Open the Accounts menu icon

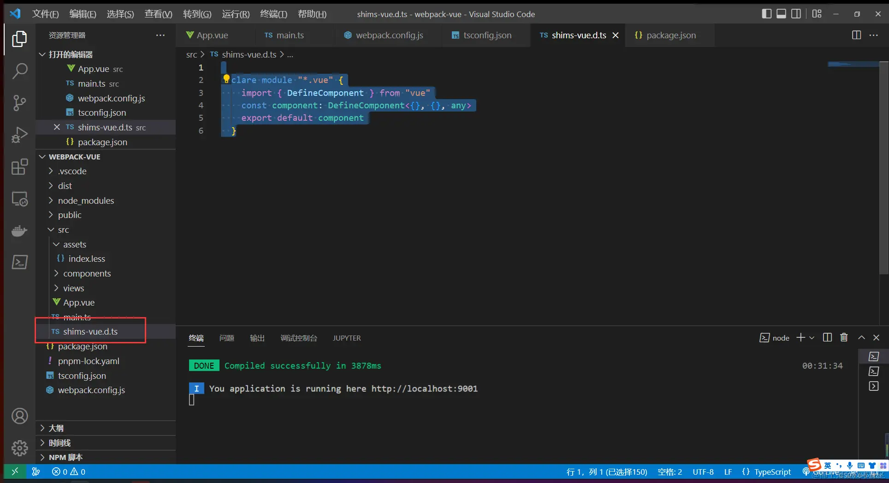pyautogui.click(x=19, y=416)
